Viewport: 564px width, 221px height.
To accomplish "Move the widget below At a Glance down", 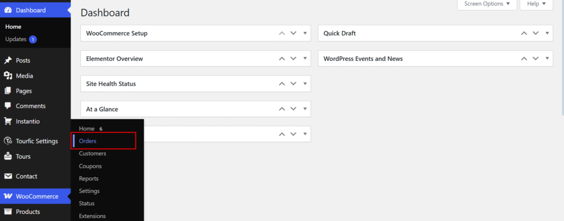I will click(x=294, y=134).
